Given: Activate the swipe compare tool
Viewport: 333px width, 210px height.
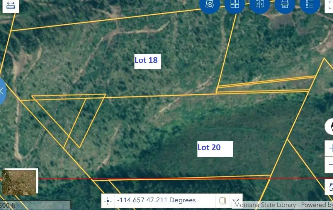Looking at the screenshot, I should point(260,5).
